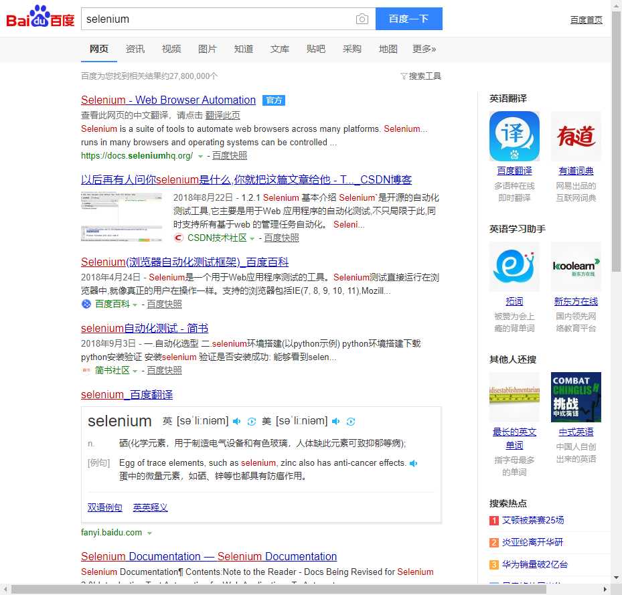Image resolution: width=622 pixels, height=595 pixels.
Task: Click the Baidu Translate app icon
Action: (514, 136)
